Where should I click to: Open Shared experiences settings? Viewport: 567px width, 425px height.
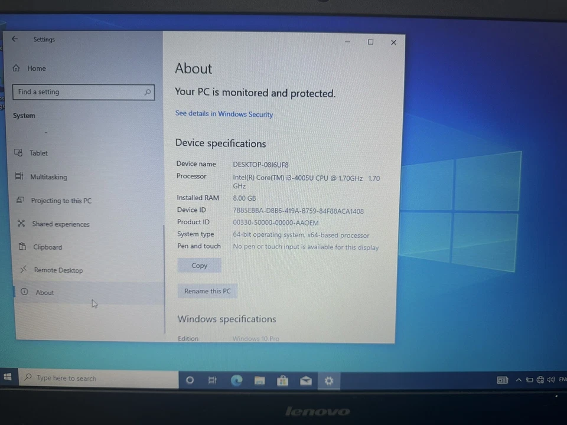pos(60,224)
